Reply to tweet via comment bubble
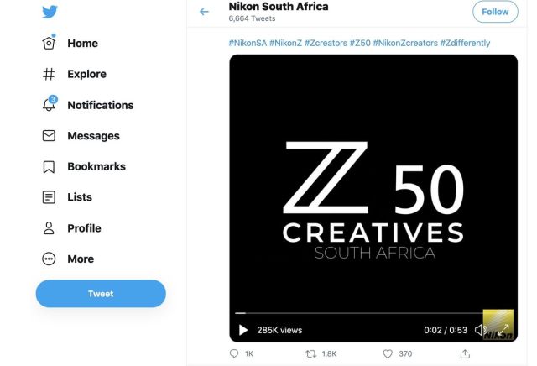Screen dimensions: 537x366 (234, 353)
